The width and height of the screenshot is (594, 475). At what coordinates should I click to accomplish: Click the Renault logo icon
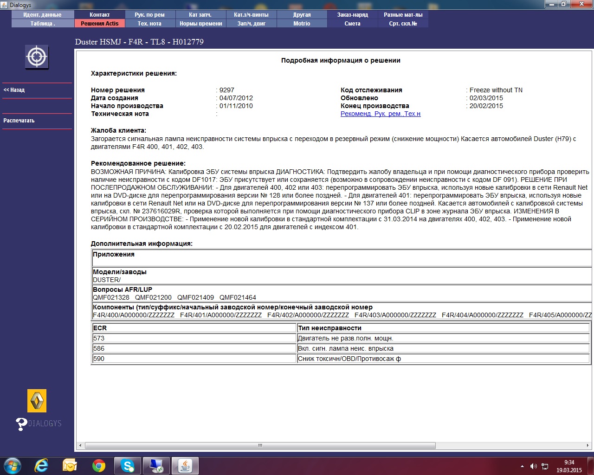[37, 400]
